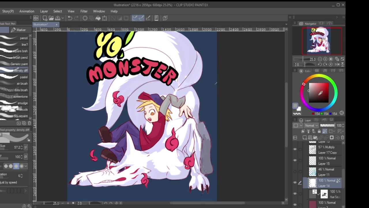
Task: Click the Undo arrow in the command bar
Action: point(70,18)
